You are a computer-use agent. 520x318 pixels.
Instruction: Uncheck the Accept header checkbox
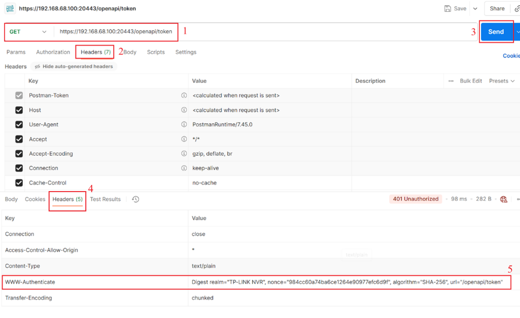(x=19, y=139)
